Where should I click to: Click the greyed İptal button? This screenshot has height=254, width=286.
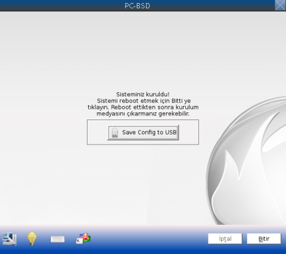(x=225, y=239)
